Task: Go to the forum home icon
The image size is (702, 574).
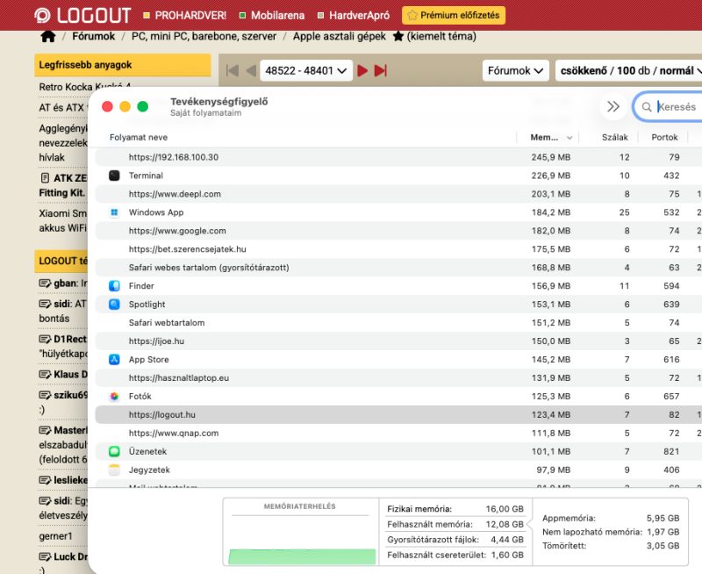Action: point(48,36)
